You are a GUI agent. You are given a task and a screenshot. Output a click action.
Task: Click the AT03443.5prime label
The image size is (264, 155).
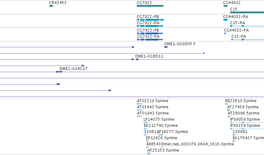pyautogui.click(x=153, y=107)
